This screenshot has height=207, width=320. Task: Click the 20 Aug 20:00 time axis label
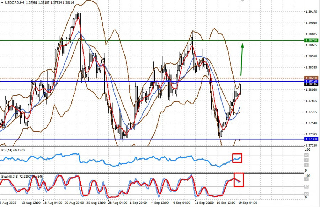click(75, 204)
